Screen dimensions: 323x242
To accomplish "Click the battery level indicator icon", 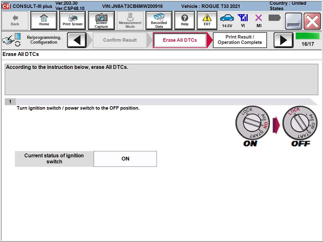I will coord(274,18).
